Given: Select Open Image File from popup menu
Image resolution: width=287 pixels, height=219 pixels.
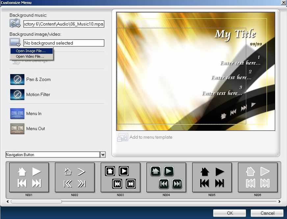Looking at the screenshot, I should 31,51.
